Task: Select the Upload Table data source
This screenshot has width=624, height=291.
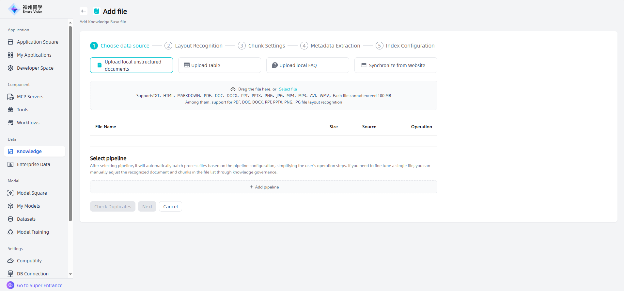Action: coord(219,65)
